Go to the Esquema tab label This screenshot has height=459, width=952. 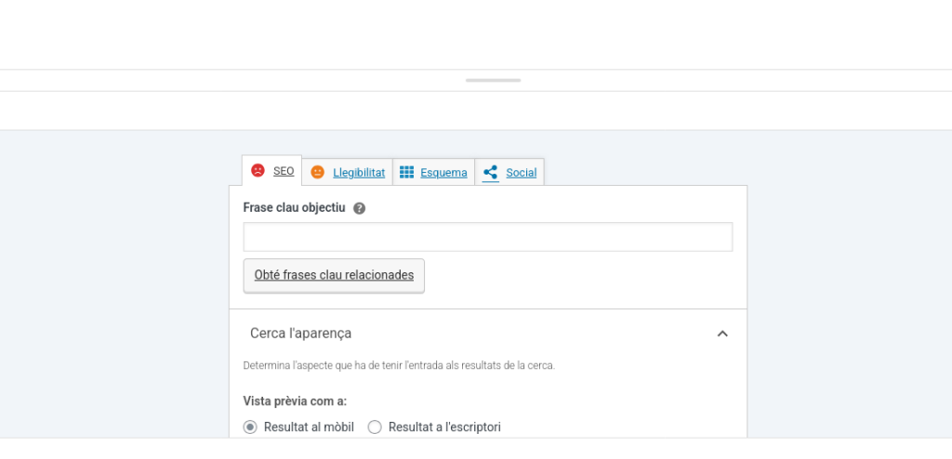tap(443, 173)
